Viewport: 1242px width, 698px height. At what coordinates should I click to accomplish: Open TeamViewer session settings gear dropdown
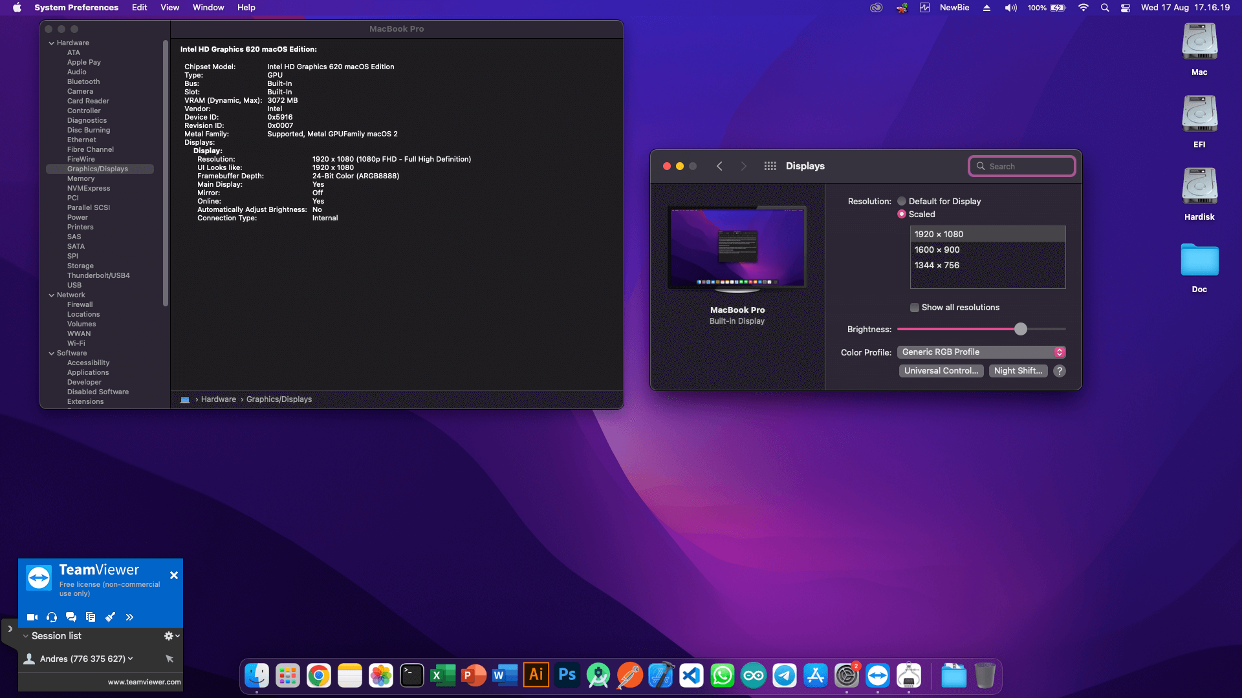click(x=171, y=636)
